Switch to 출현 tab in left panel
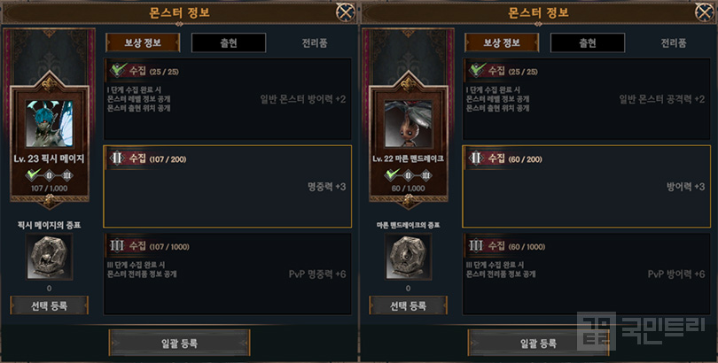Viewport: 718px width, 363px height. (x=229, y=42)
